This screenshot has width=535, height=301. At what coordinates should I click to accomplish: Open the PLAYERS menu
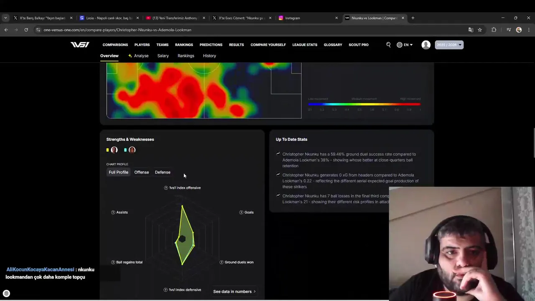click(x=142, y=45)
